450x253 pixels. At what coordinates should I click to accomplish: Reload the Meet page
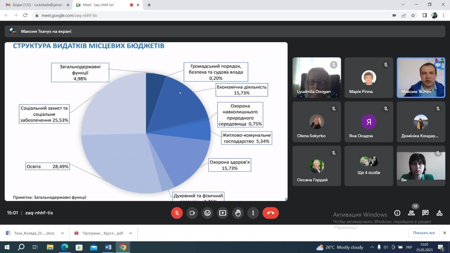[25, 15]
